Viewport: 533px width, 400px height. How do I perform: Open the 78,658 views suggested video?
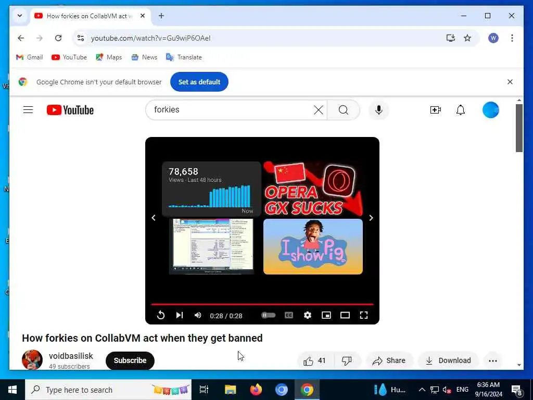pos(211,189)
